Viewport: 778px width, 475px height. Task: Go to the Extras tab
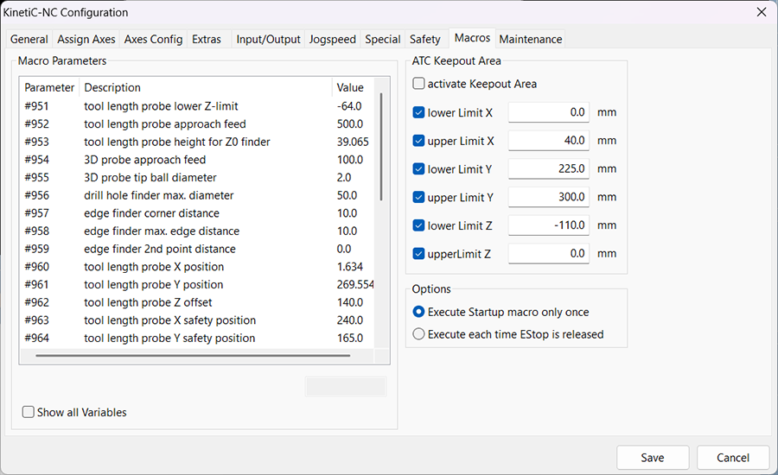207,39
